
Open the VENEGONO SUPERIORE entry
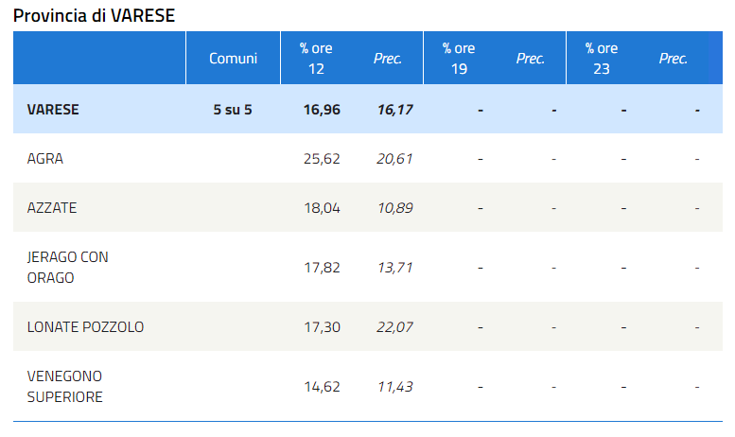coord(64,387)
